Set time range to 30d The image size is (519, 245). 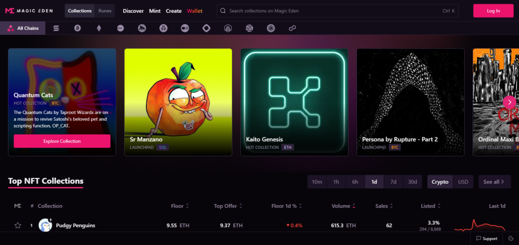[x=413, y=182]
